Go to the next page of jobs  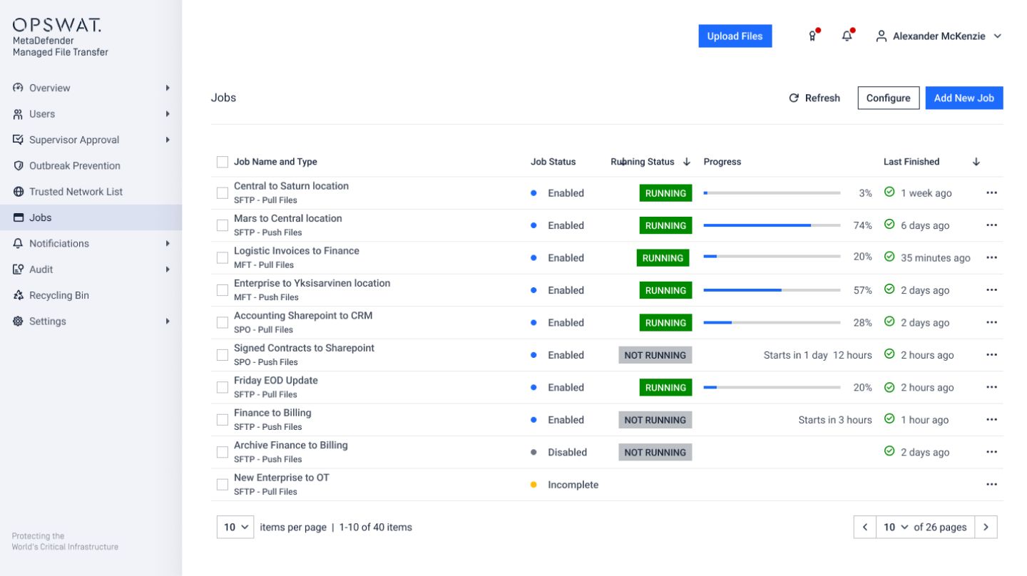pyautogui.click(x=986, y=527)
